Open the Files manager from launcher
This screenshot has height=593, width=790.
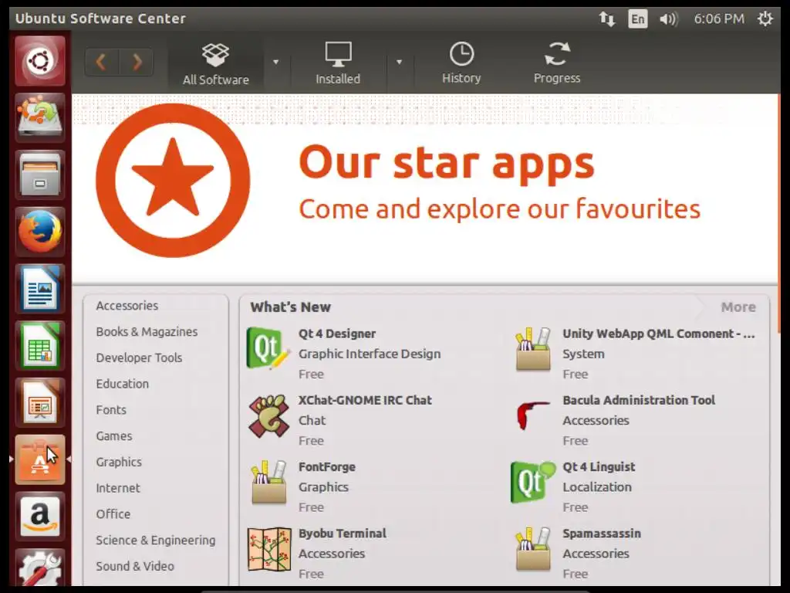tap(40, 175)
